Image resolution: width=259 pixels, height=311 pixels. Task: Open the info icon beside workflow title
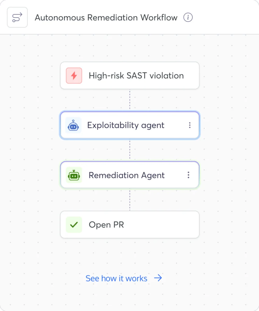[188, 17]
